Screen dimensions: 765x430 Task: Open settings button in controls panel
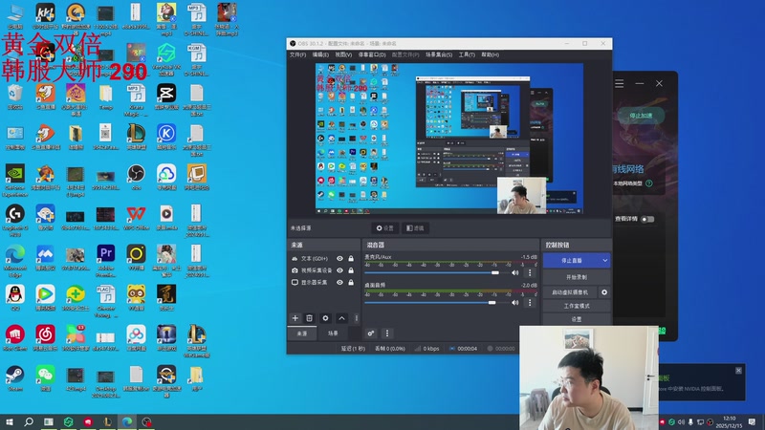tap(577, 319)
